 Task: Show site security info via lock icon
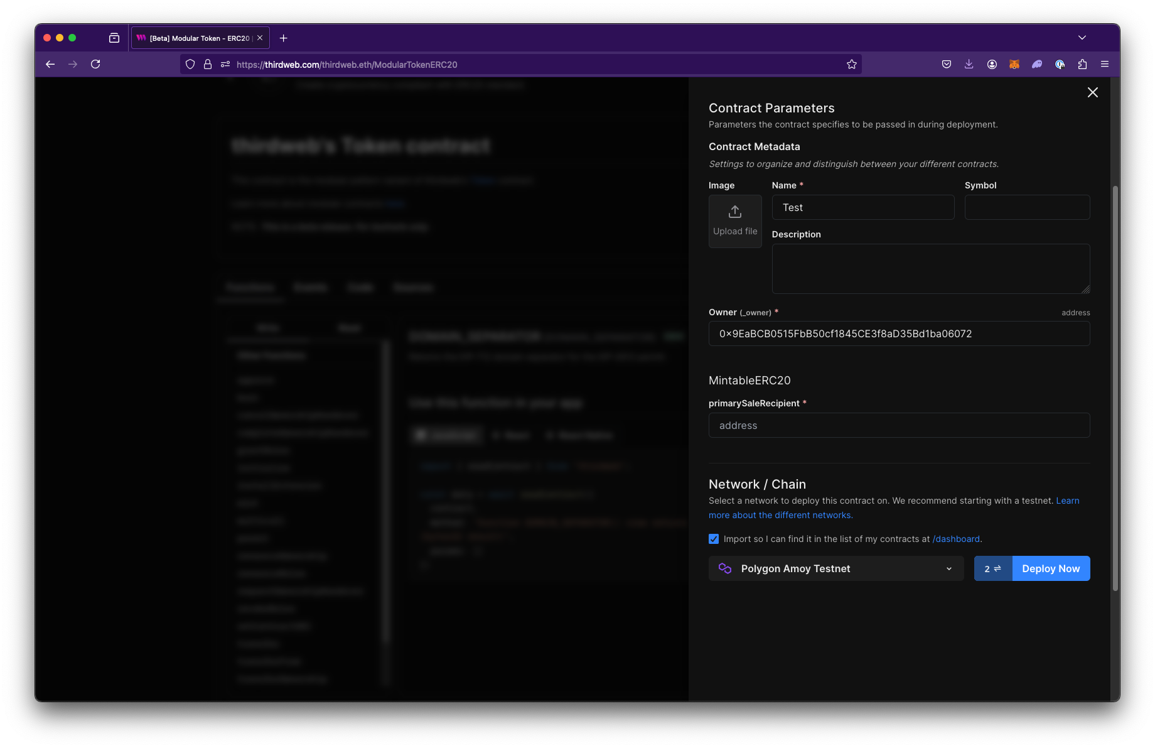(x=208, y=64)
